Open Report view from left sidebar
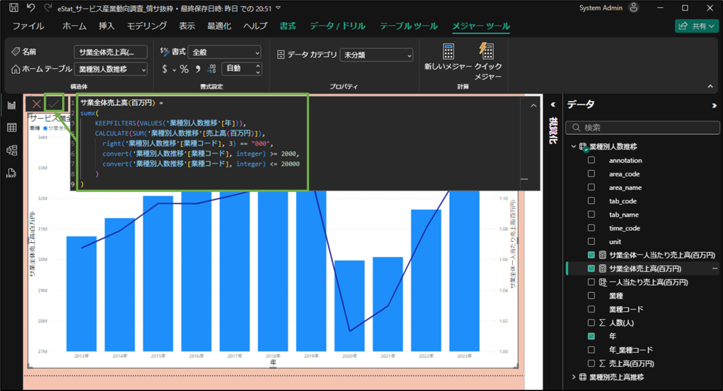 tap(11, 105)
